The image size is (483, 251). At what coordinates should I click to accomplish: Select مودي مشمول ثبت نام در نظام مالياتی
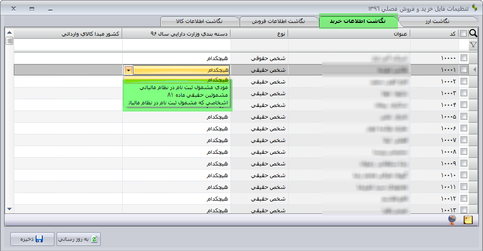[177, 88]
